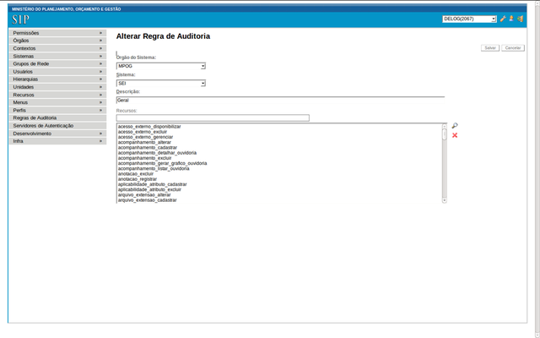Screen dimensions: 540x338
Task: Click the Recursos search text field
Action: point(213,118)
